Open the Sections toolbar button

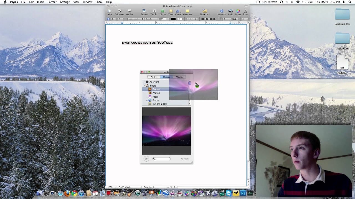(144, 12)
